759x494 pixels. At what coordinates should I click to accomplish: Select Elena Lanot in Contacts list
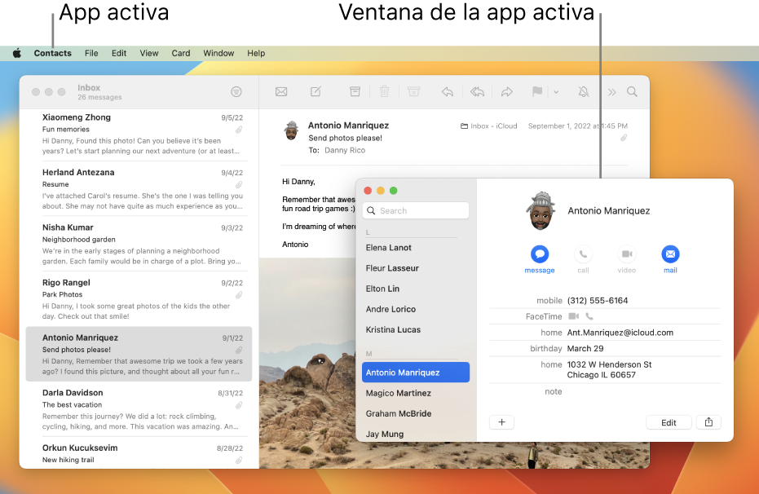click(389, 248)
